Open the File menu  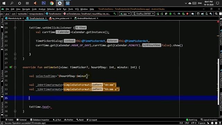[7, 9]
